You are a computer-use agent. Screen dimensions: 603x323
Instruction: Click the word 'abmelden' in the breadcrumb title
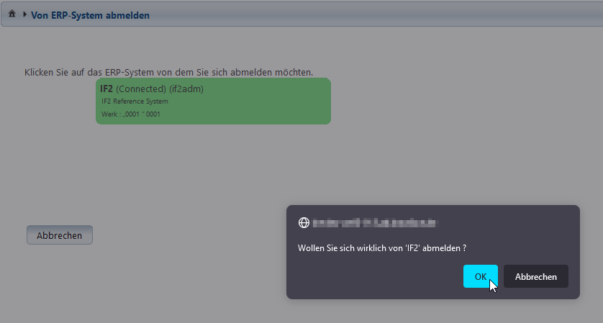click(129, 14)
